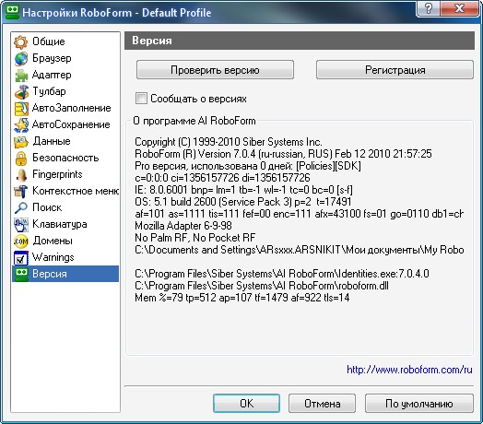
Task: Select the АвтоЗаполнение icon
Action: [20, 109]
